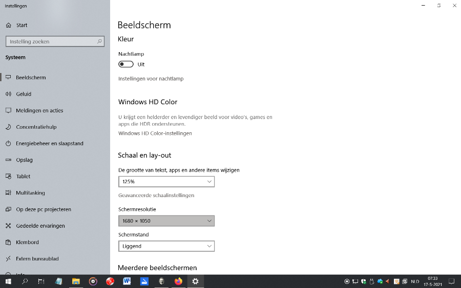Go to Meldingen en acties settings
The height and width of the screenshot is (288, 461).
point(39,110)
